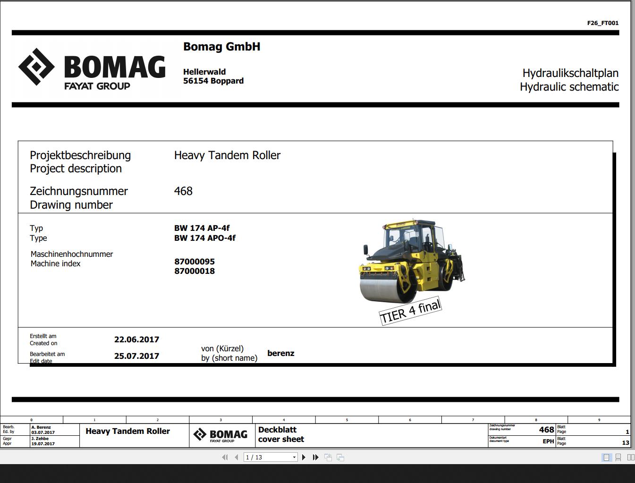Click 'A. Berenz' editor name in title block
The width and height of the screenshot is (635, 483).
(41, 427)
